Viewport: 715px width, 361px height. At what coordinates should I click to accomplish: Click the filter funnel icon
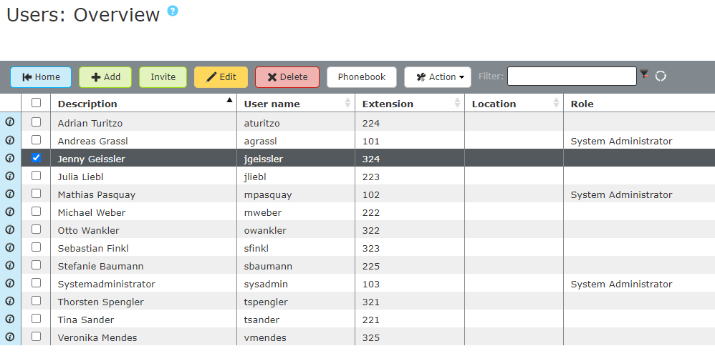coord(644,74)
